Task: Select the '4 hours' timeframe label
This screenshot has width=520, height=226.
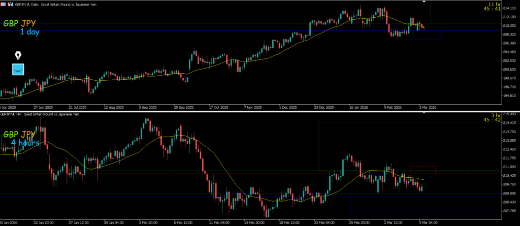Action: click(x=25, y=143)
